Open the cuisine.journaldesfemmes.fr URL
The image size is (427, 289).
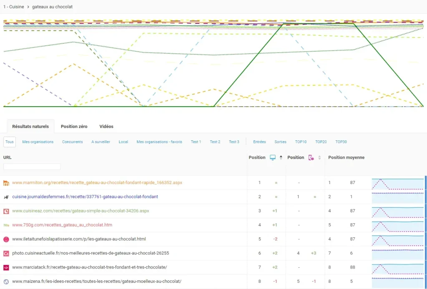tap(85, 197)
